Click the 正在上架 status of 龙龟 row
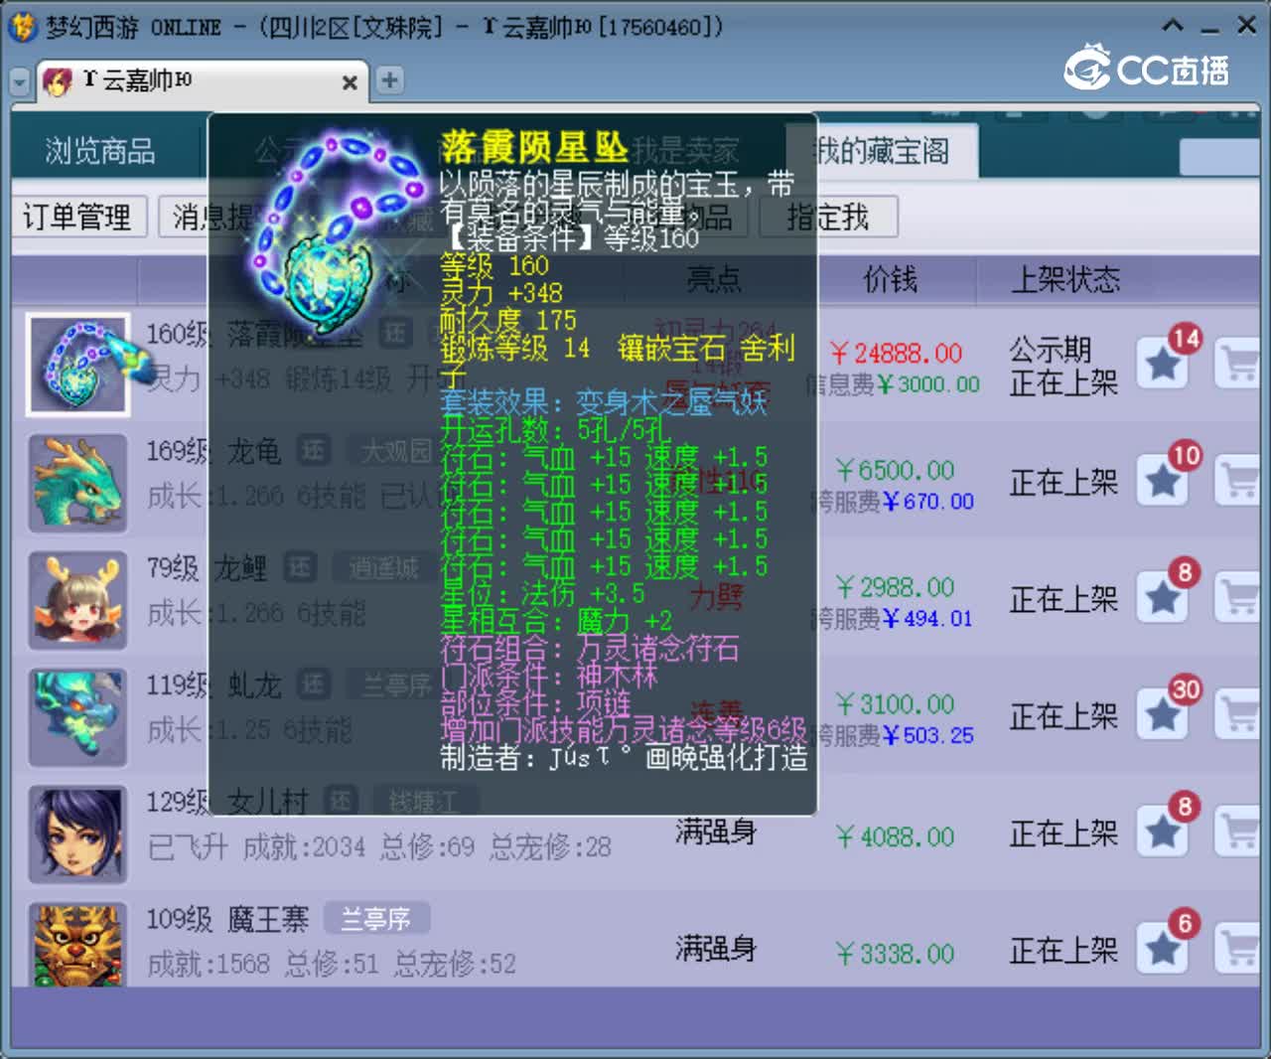This screenshot has height=1059, width=1271. point(1063,483)
